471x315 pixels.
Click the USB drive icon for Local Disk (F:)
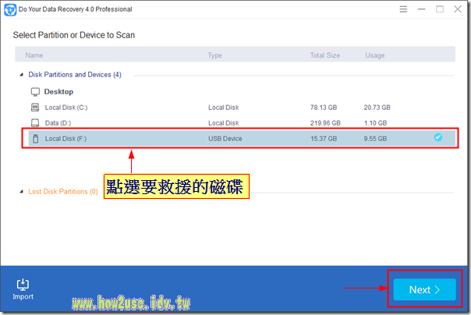click(35, 139)
